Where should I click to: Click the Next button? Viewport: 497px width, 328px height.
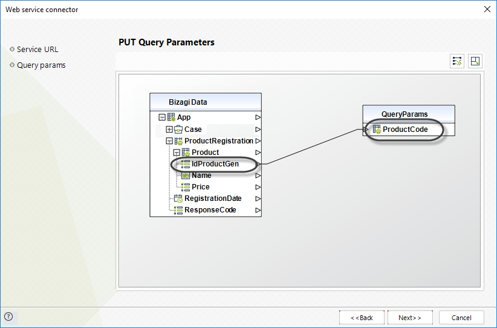tap(410, 318)
